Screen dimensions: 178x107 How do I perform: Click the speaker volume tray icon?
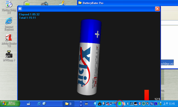coord(148,104)
